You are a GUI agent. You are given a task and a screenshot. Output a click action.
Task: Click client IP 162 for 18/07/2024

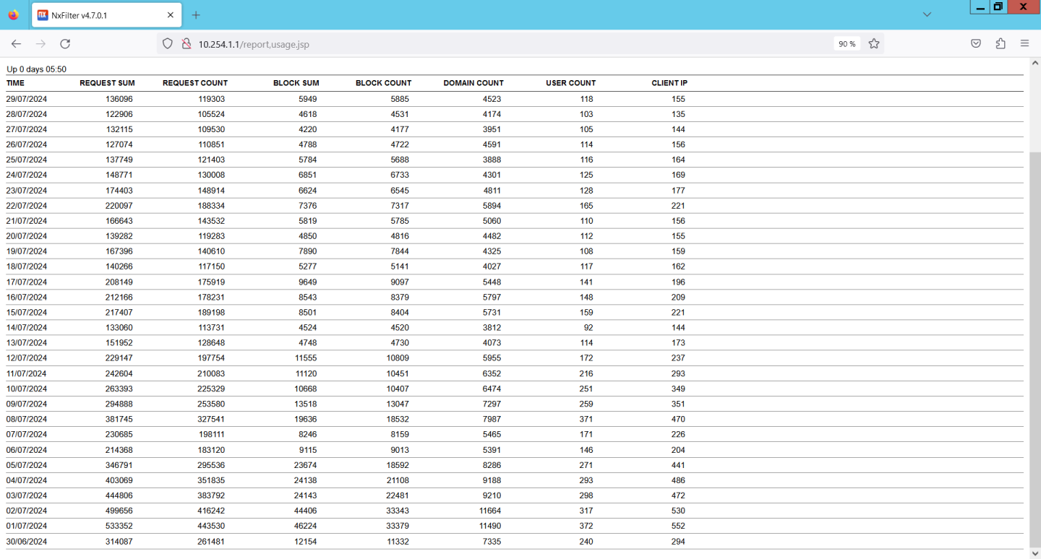pyautogui.click(x=678, y=266)
